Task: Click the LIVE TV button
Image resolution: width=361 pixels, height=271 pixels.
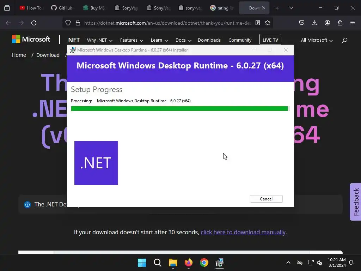Action: pos(270,40)
